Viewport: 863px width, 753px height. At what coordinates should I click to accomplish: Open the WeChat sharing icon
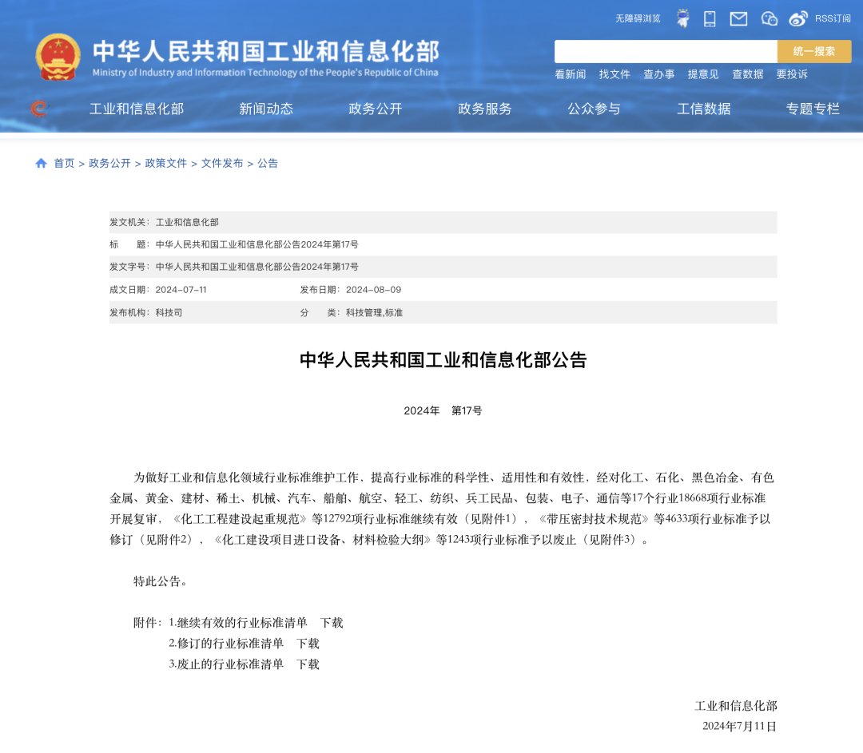pyautogui.click(x=769, y=18)
